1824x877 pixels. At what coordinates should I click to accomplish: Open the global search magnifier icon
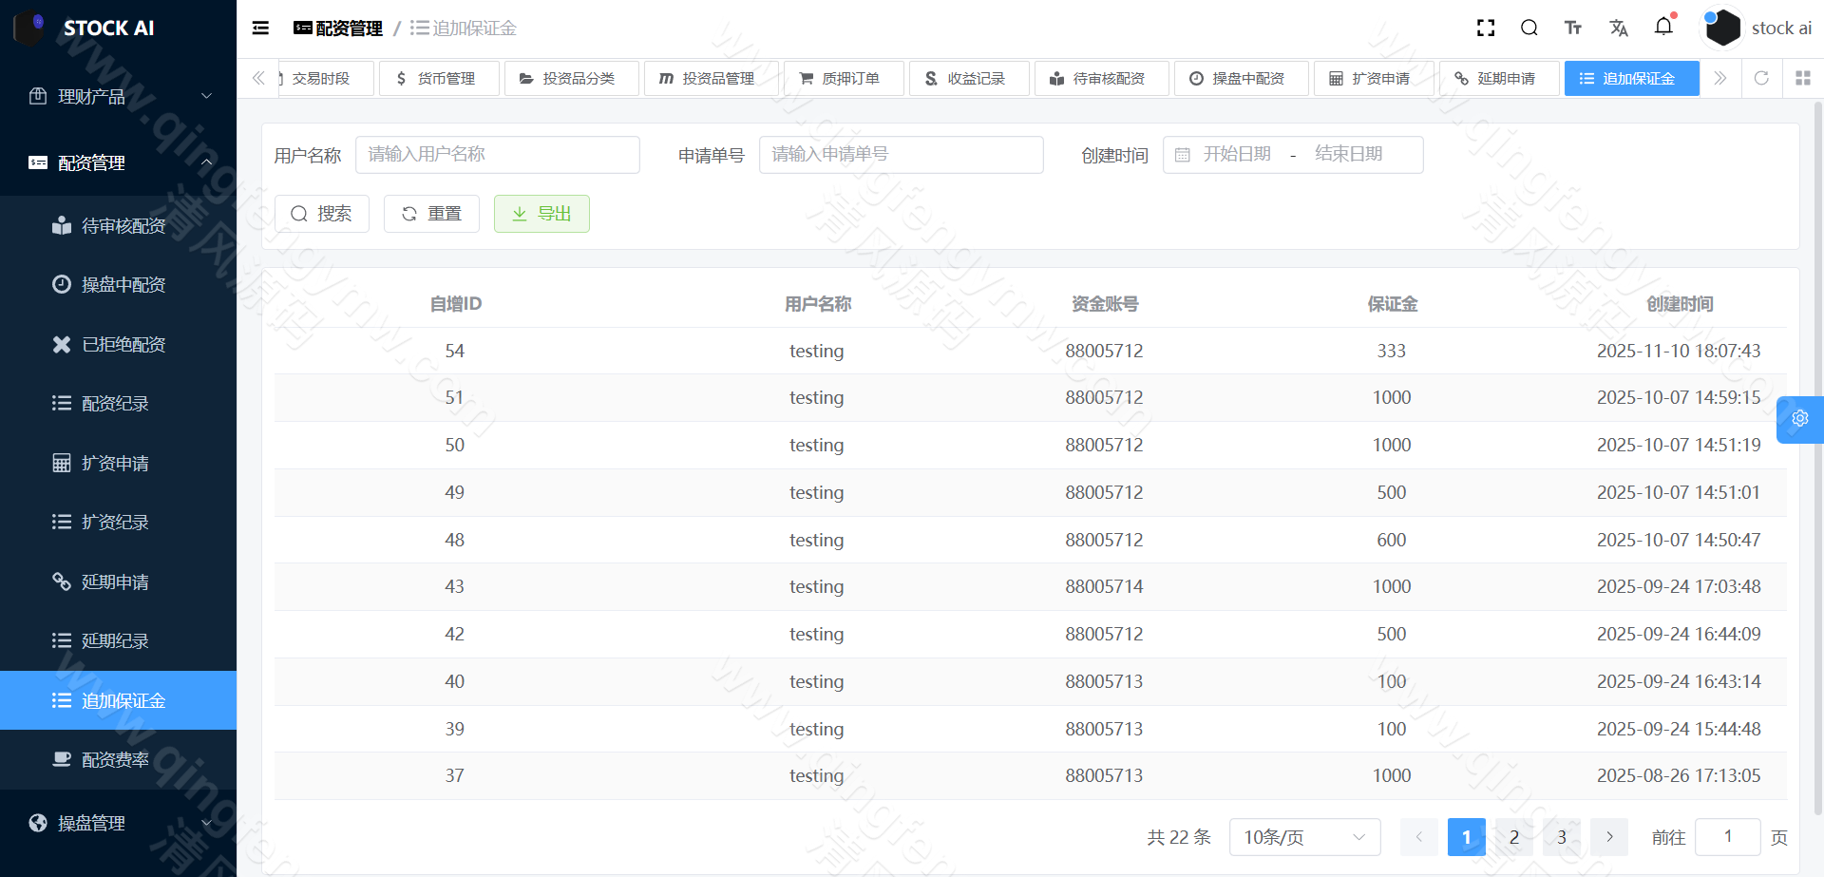pyautogui.click(x=1529, y=28)
